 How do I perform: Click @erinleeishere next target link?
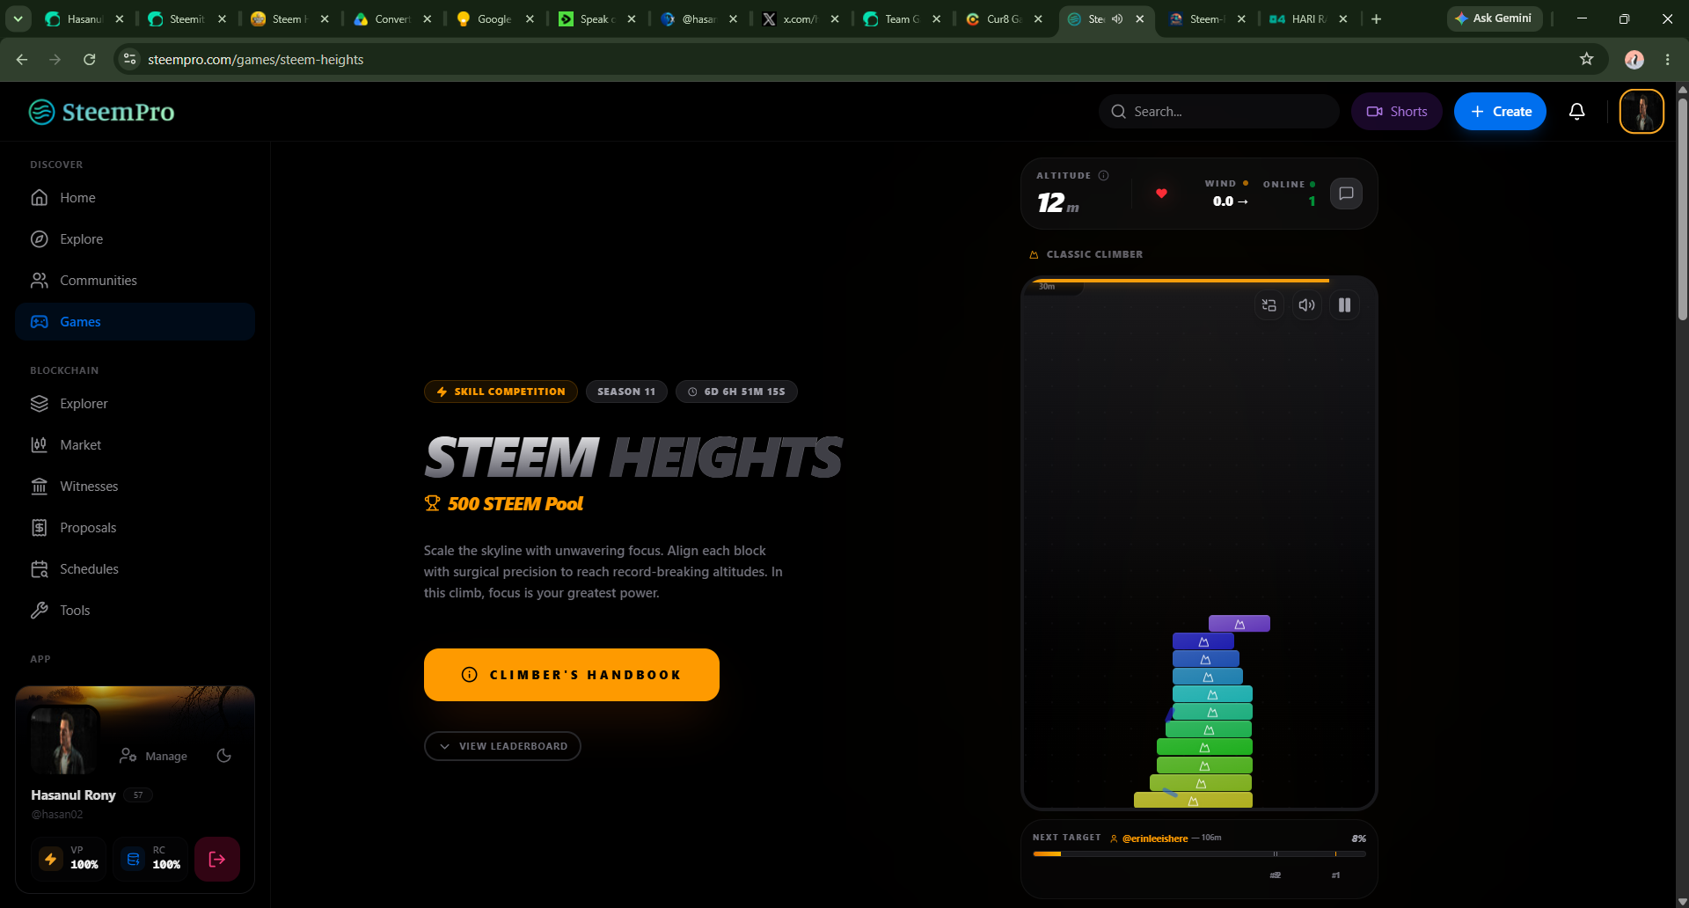[1154, 838]
